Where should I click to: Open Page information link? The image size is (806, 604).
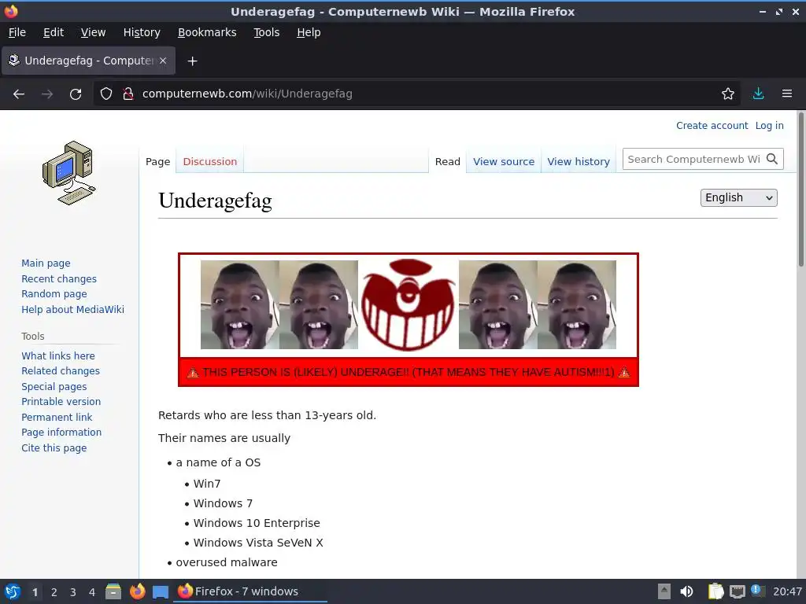pyautogui.click(x=61, y=433)
